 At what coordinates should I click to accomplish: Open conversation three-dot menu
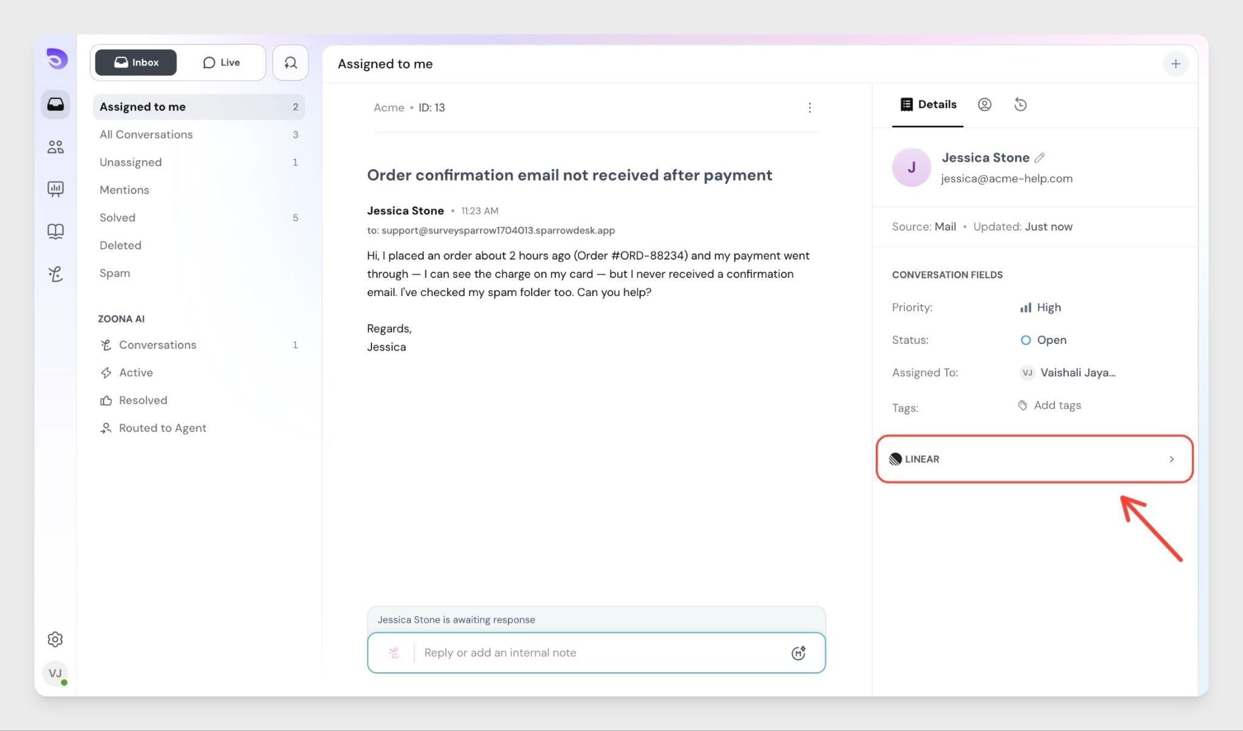810,108
